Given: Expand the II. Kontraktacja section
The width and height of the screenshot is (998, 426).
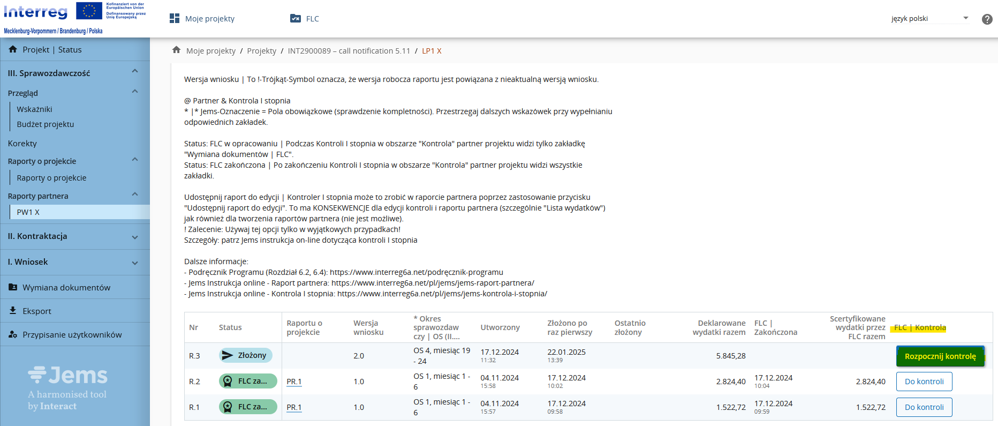Looking at the screenshot, I should point(135,237).
